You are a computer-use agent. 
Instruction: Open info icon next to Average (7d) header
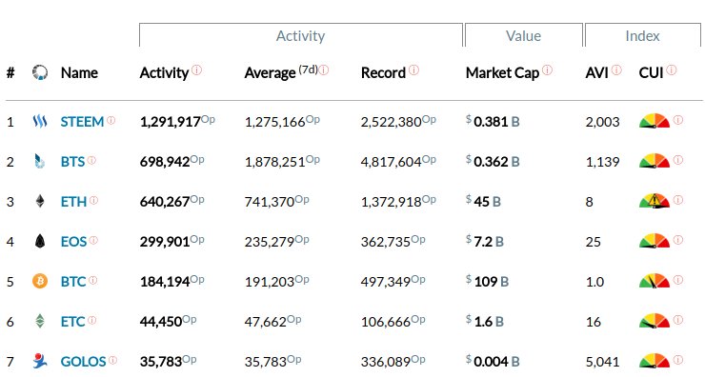point(324,69)
